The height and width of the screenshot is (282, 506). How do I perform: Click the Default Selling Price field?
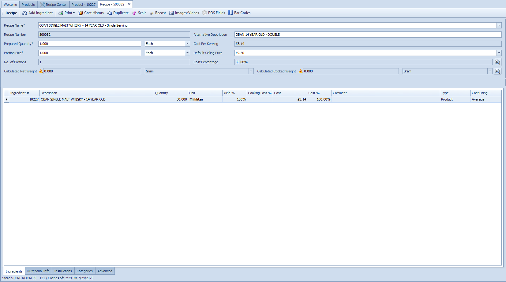365,53
